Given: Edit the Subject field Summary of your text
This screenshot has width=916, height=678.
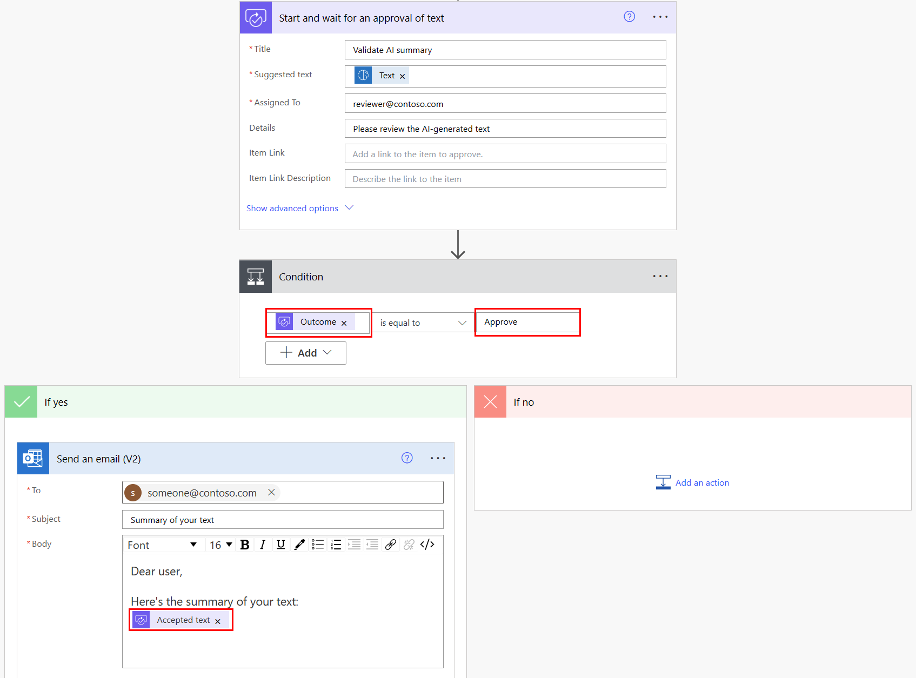Looking at the screenshot, I should pyautogui.click(x=283, y=520).
